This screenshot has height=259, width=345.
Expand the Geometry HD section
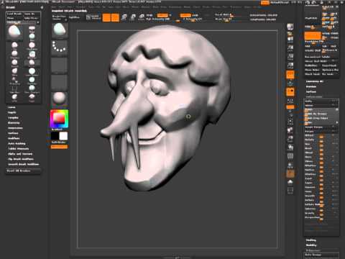(315, 81)
